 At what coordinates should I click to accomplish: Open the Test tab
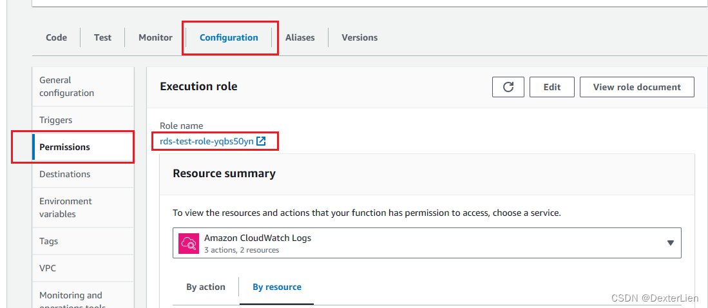[x=102, y=37]
